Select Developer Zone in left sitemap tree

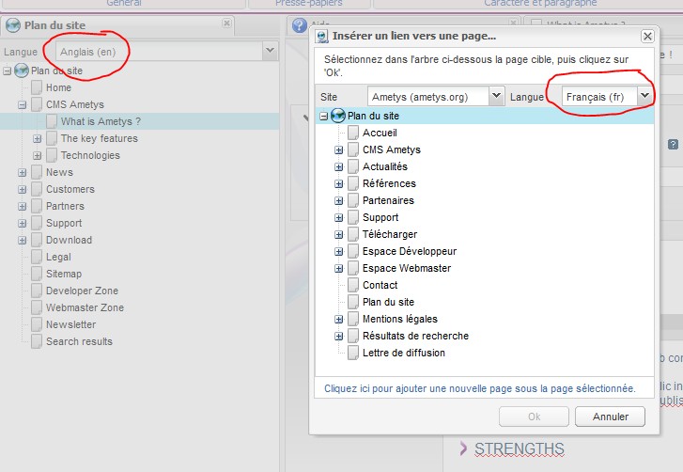pos(82,291)
